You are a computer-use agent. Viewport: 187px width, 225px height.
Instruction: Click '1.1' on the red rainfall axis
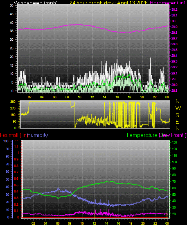click(x=16, y=146)
